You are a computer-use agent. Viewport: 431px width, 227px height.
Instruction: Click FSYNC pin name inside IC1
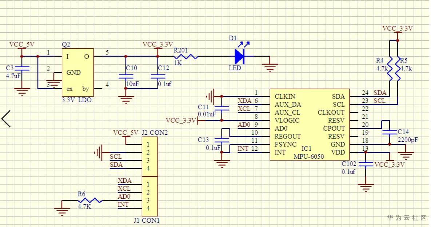(x=286, y=145)
